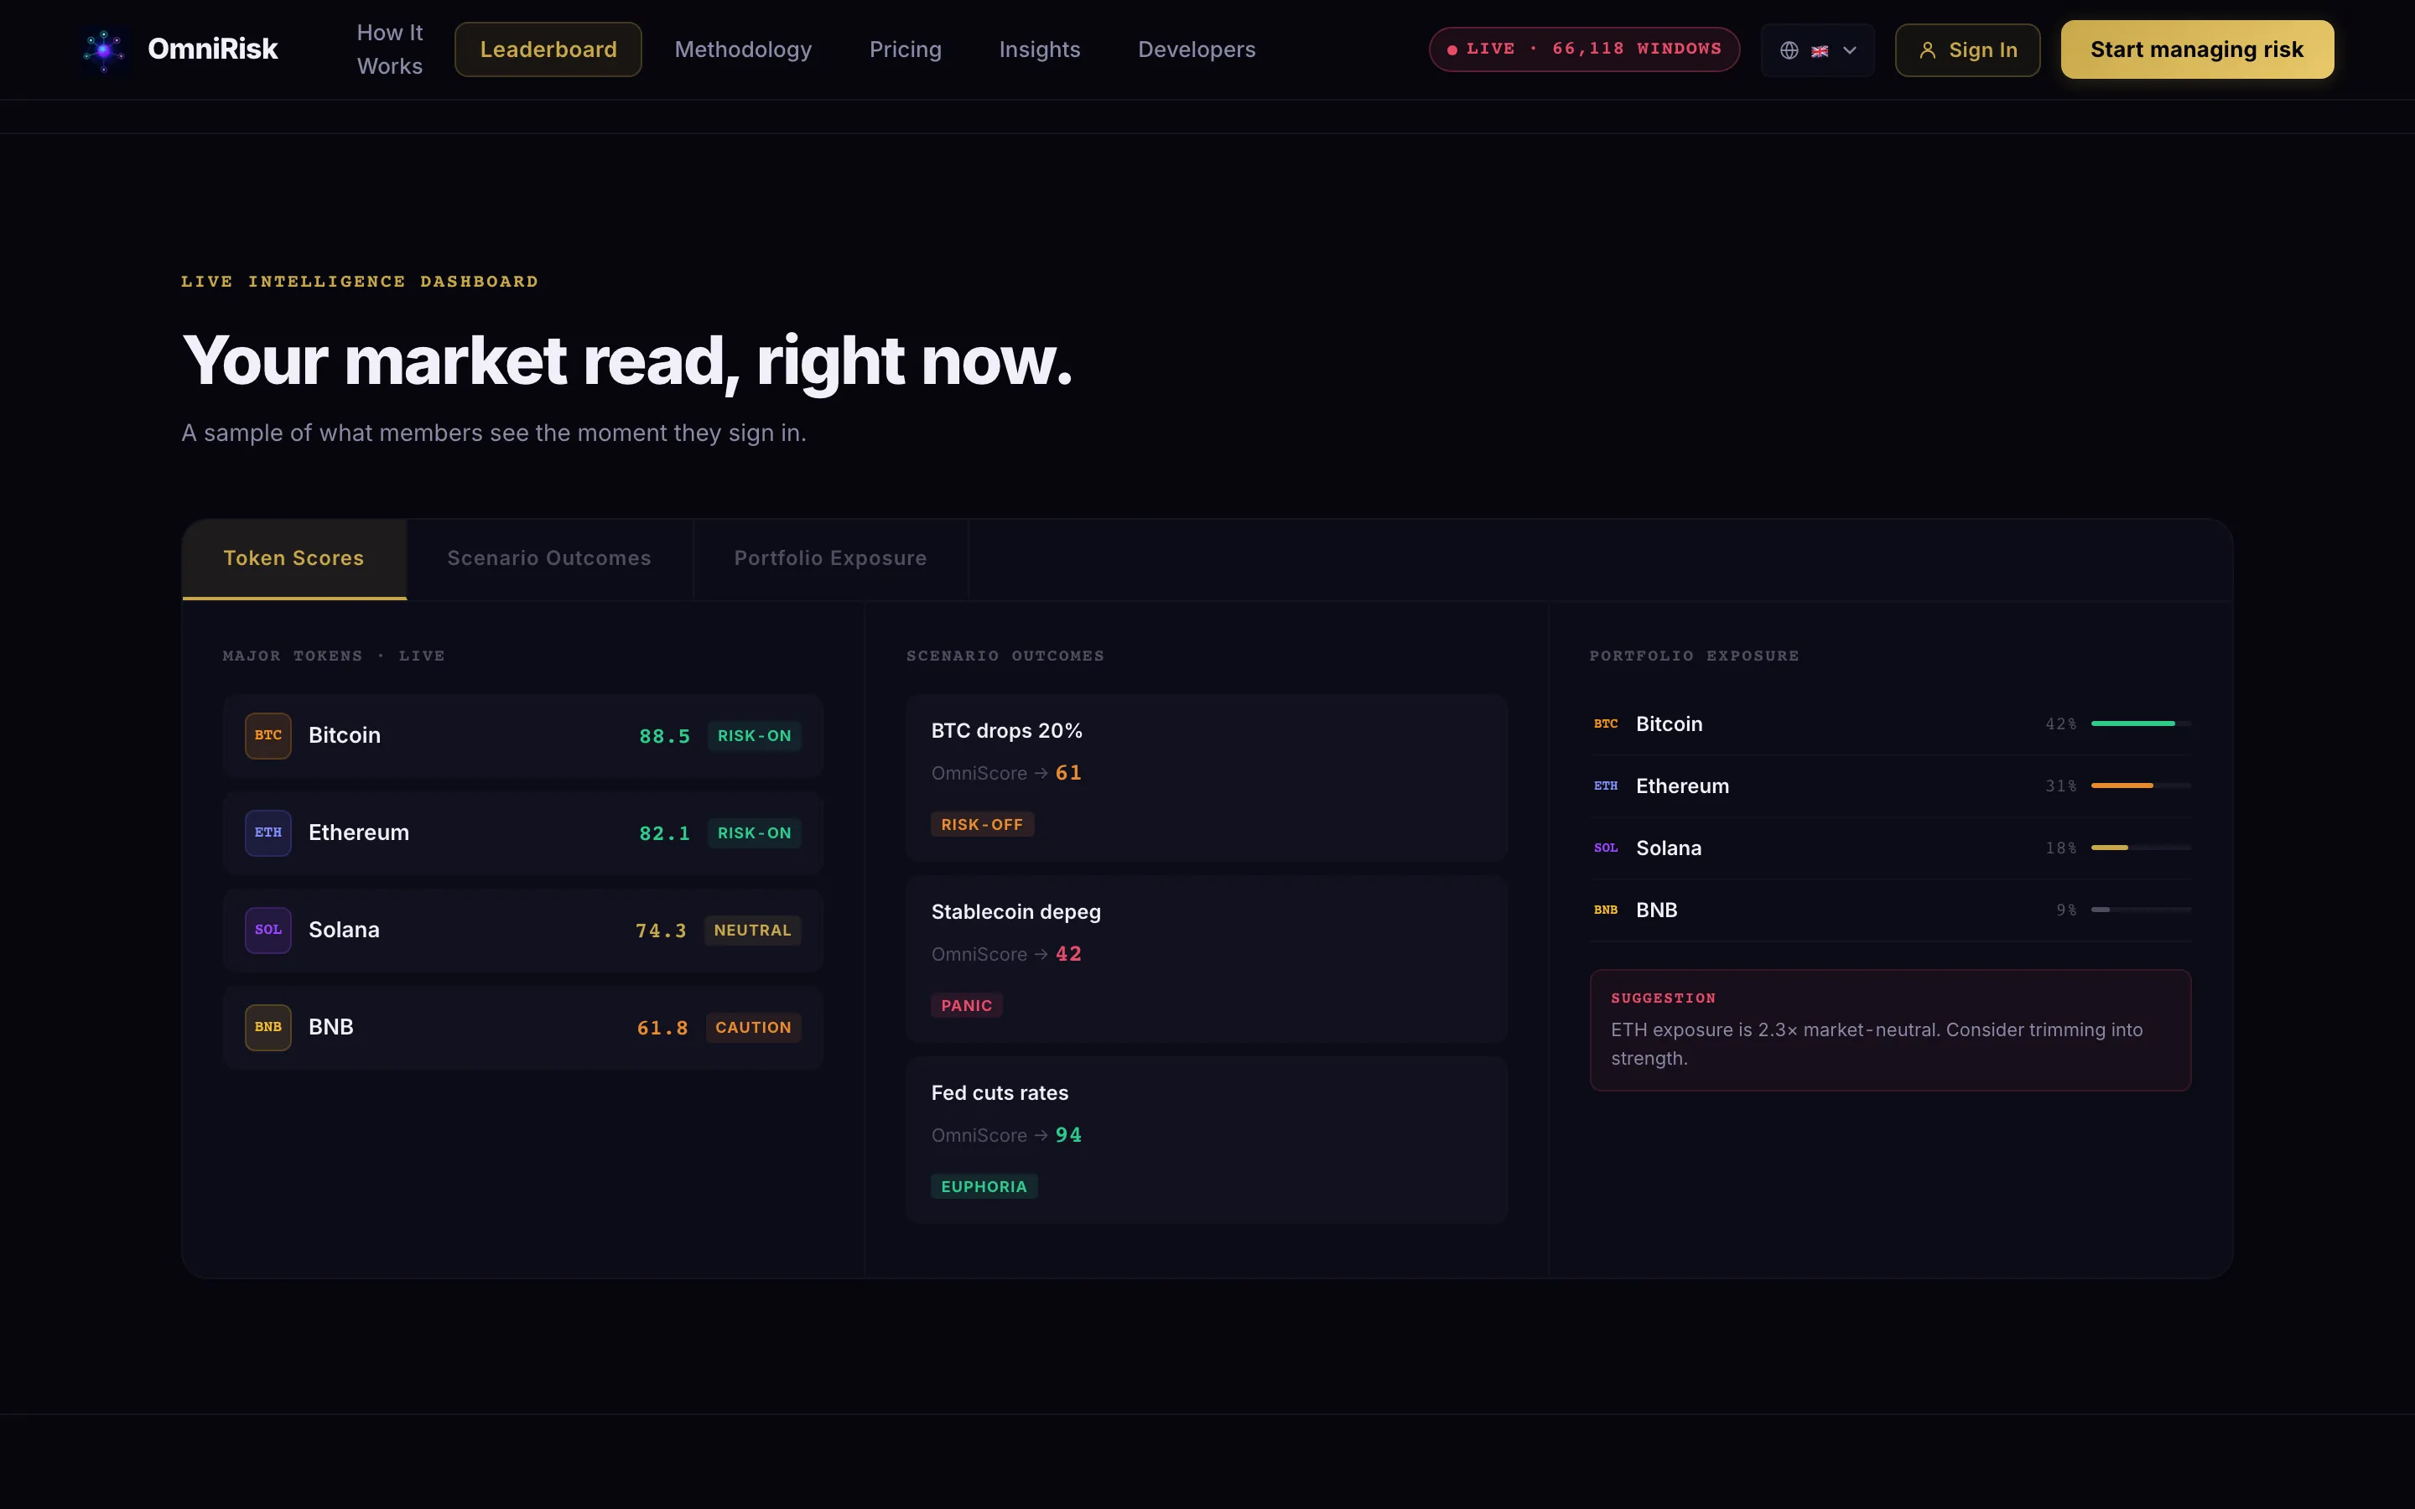Click Solana 18% exposure bar

(x=2141, y=848)
